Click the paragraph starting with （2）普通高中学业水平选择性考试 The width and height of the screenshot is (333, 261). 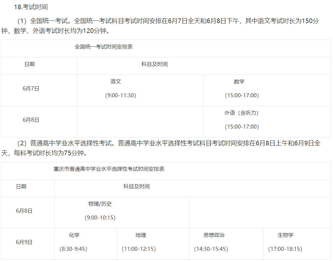[x=165, y=146]
